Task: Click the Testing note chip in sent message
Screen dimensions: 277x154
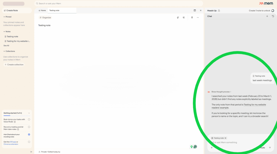Action: point(259,76)
